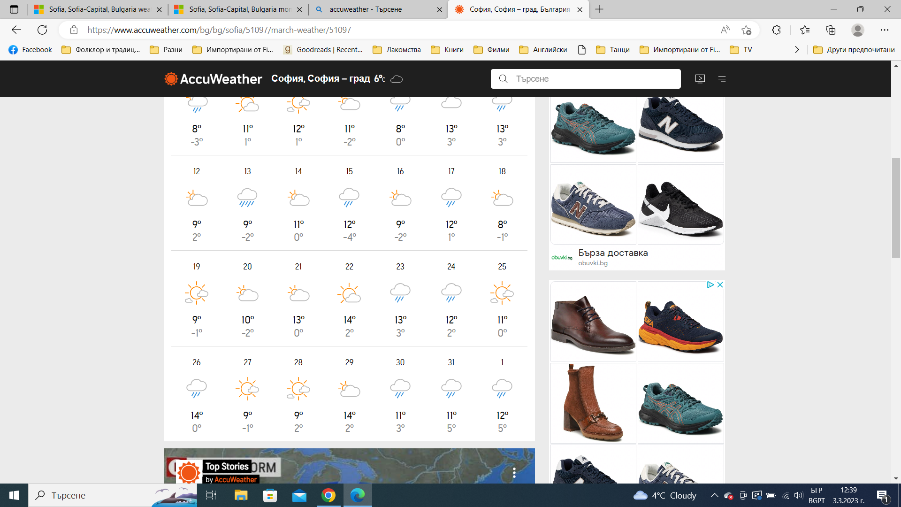This screenshot has width=901, height=507.
Task: Click the AccuWeather sun logo
Action: pyautogui.click(x=171, y=79)
